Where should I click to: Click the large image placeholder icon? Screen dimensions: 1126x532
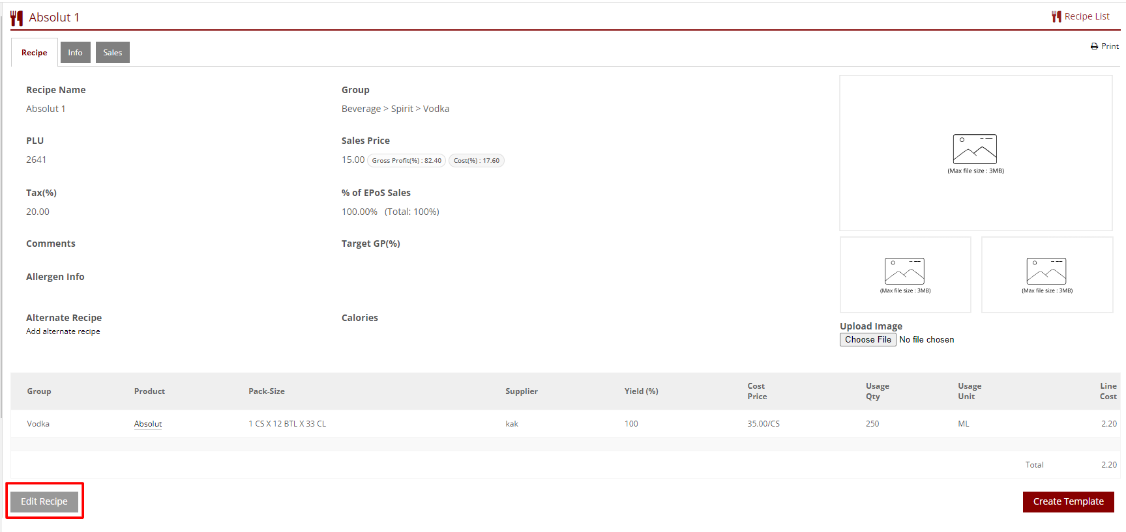point(975,149)
